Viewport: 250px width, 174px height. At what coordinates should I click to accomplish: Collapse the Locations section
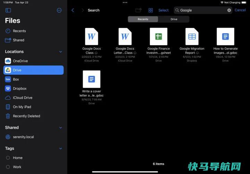click(x=60, y=52)
